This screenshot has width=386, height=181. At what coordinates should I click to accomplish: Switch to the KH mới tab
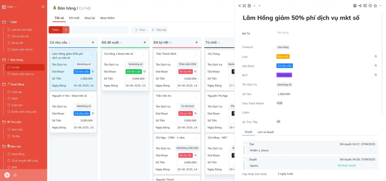(74, 18)
